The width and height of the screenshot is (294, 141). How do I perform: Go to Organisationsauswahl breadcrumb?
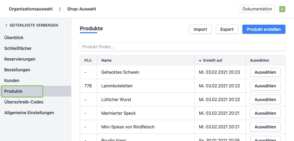[31, 9]
